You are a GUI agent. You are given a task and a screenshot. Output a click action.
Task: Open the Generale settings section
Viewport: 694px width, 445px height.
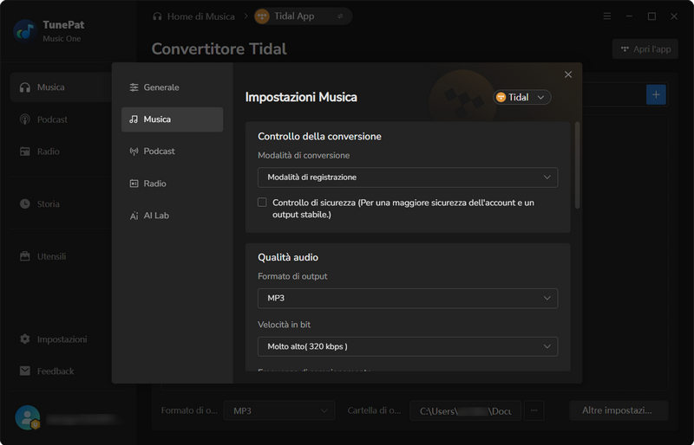point(172,87)
